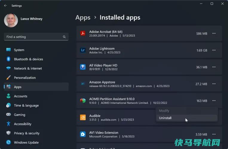Screen dimensions: 228x149
Task: Choose Modify from the context menu
Action: point(186,111)
